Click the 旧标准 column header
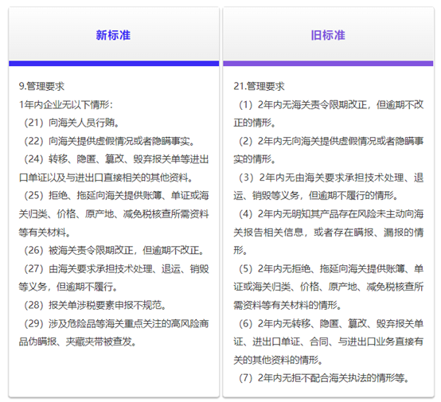The height and width of the screenshot is (402, 441). 328,36
